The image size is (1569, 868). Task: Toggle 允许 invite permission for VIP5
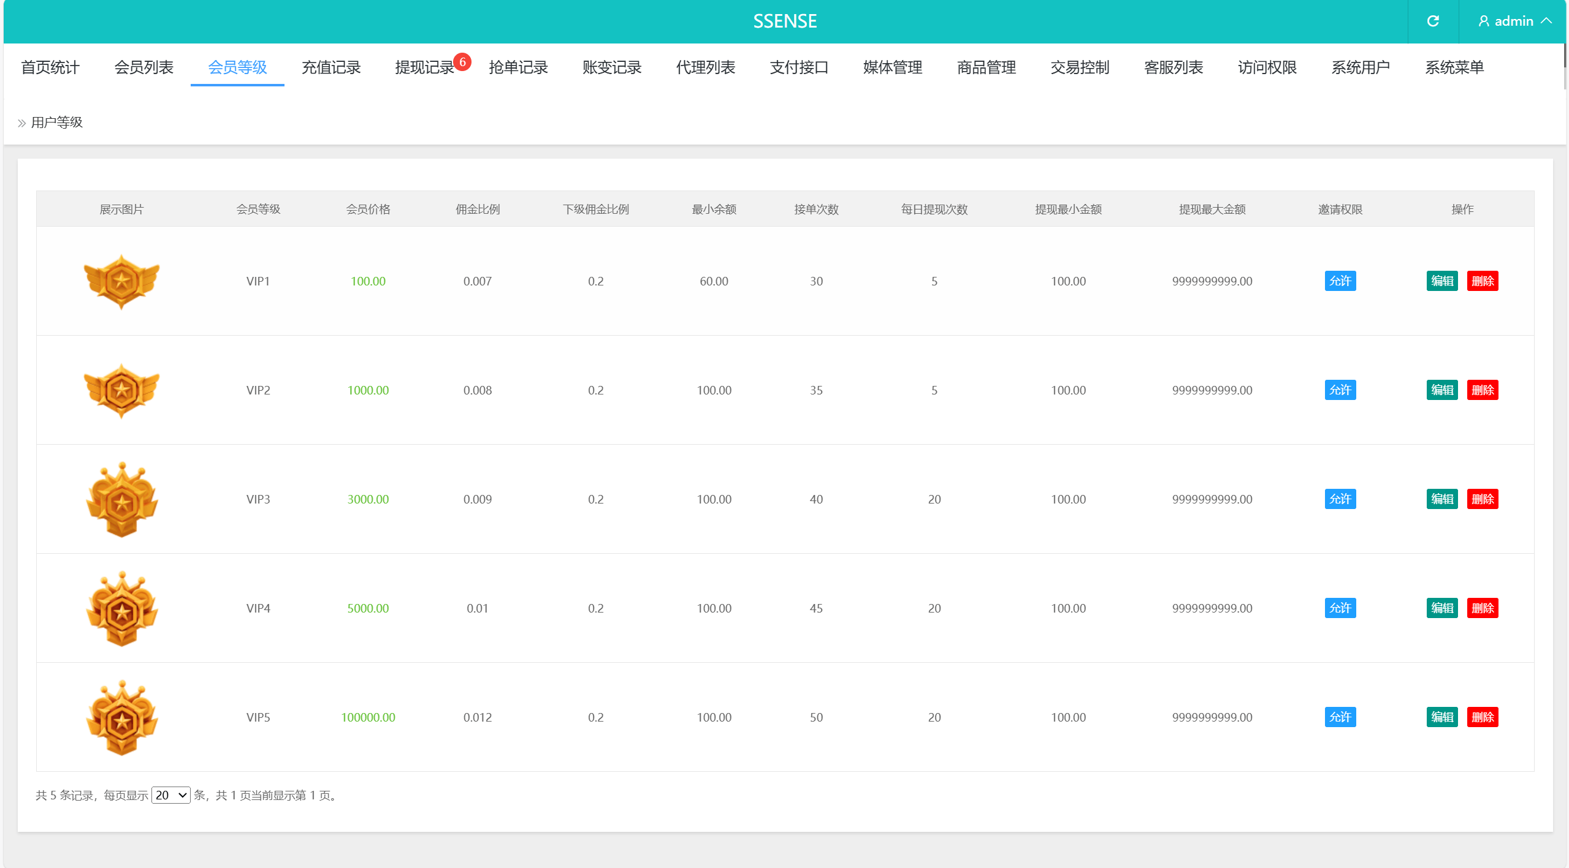coord(1340,717)
